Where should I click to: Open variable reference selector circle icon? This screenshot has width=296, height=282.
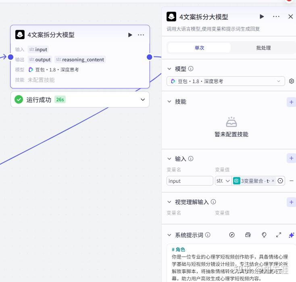tap(280, 181)
